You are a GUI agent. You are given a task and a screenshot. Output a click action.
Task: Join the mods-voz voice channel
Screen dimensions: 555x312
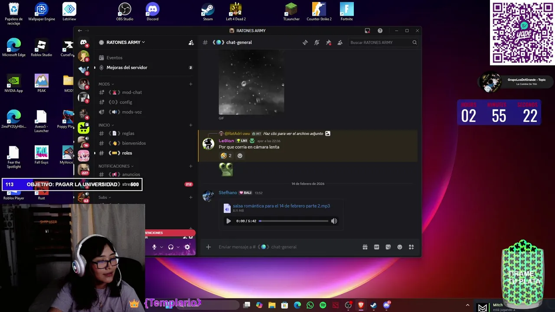point(132,112)
